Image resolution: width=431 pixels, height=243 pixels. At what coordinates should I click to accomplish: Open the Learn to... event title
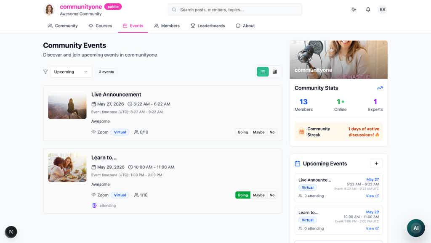tap(104, 158)
